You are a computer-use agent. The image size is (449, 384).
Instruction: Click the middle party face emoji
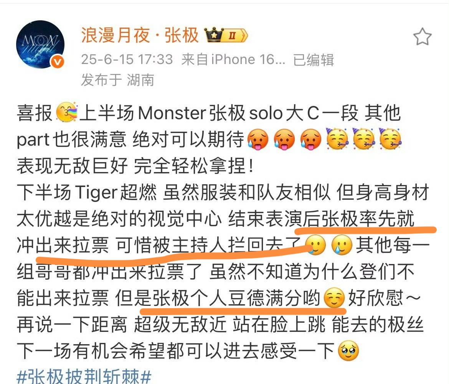click(364, 139)
